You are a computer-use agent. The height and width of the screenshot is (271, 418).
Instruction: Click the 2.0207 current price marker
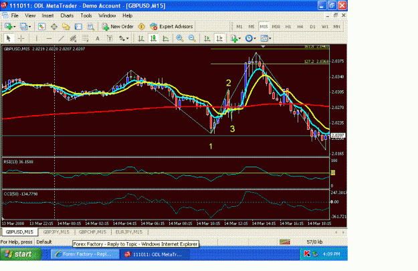click(x=338, y=135)
